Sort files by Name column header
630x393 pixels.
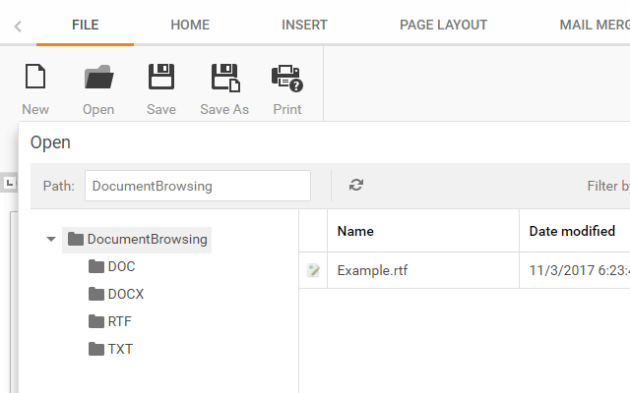(355, 231)
